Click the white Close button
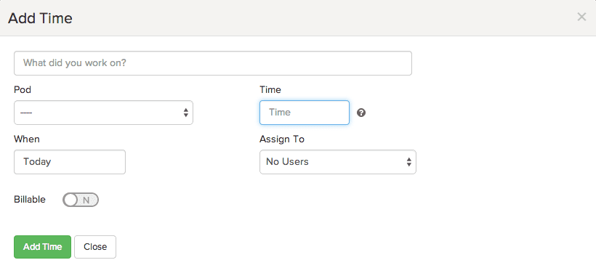Image resolution: width=596 pixels, height=268 pixels. point(95,247)
